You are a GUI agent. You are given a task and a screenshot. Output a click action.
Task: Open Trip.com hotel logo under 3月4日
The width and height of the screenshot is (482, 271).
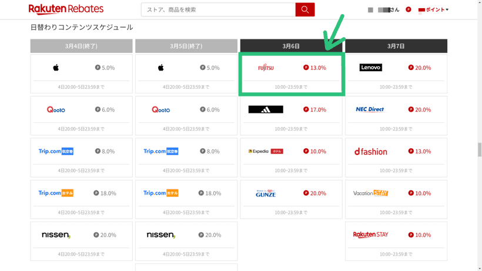[56, 193]
